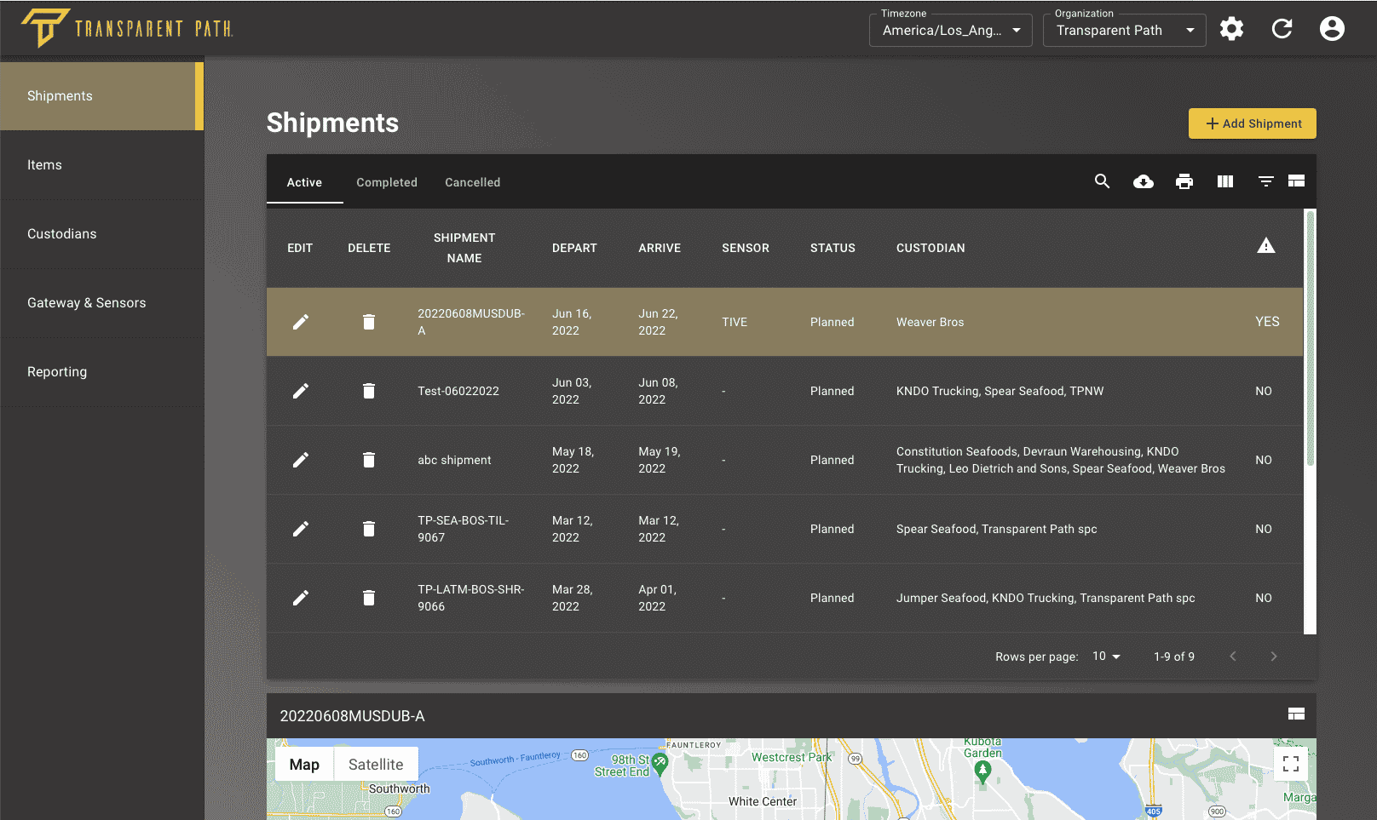
Task: Open settings via the gear icon
Action: click(1231, 29)
